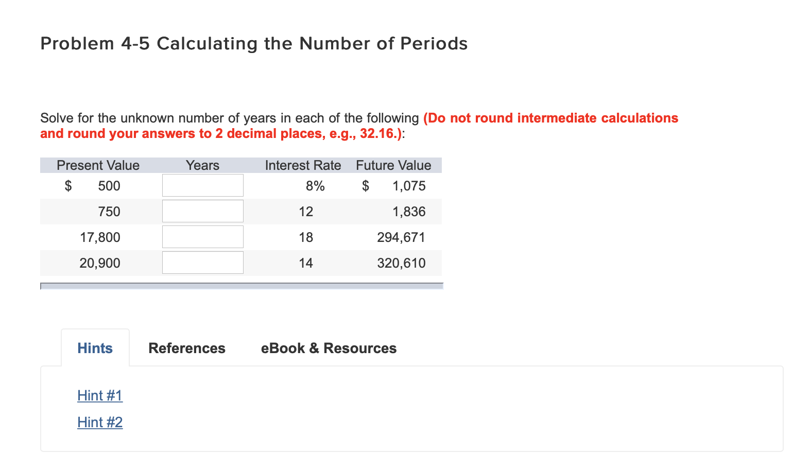Switch to the References tab

coord(186,348)
